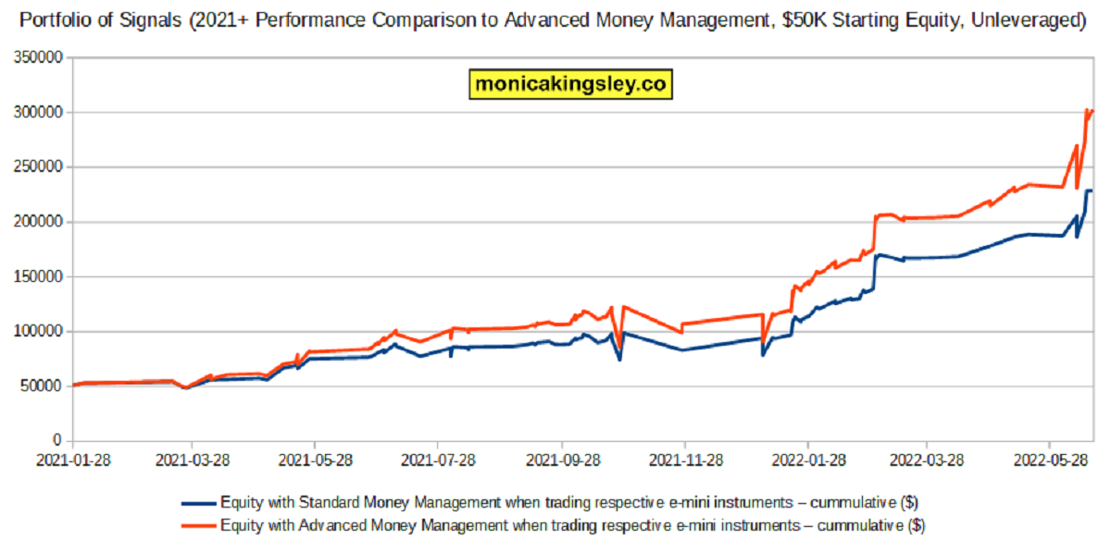The width and height of the screenshot is (1111, 539).
Task: Click the 2021-11-28 x-axis date label
Action: tap(684, 459)
